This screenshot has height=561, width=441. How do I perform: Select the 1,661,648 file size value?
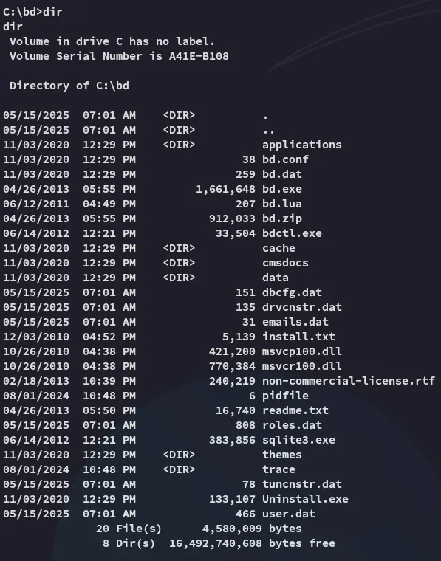[x=226, y=189]
